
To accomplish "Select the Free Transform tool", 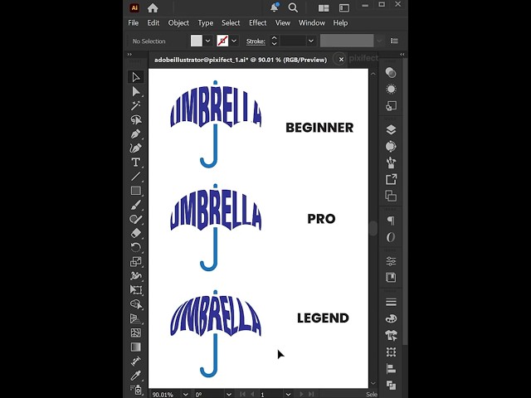I will click(x=136, y=290).
